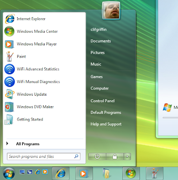Open Games from Start menu
The image size is (178, 180).
tap(97, 77)
